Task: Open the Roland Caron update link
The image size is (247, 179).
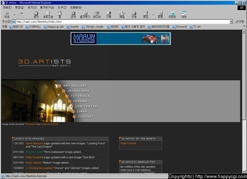Action: coord(34,152)
